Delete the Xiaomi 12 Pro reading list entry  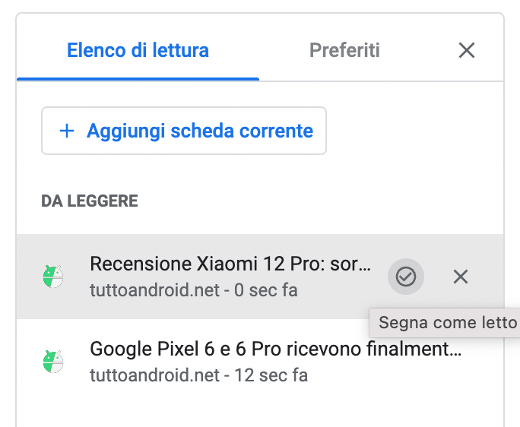point(460,277)
